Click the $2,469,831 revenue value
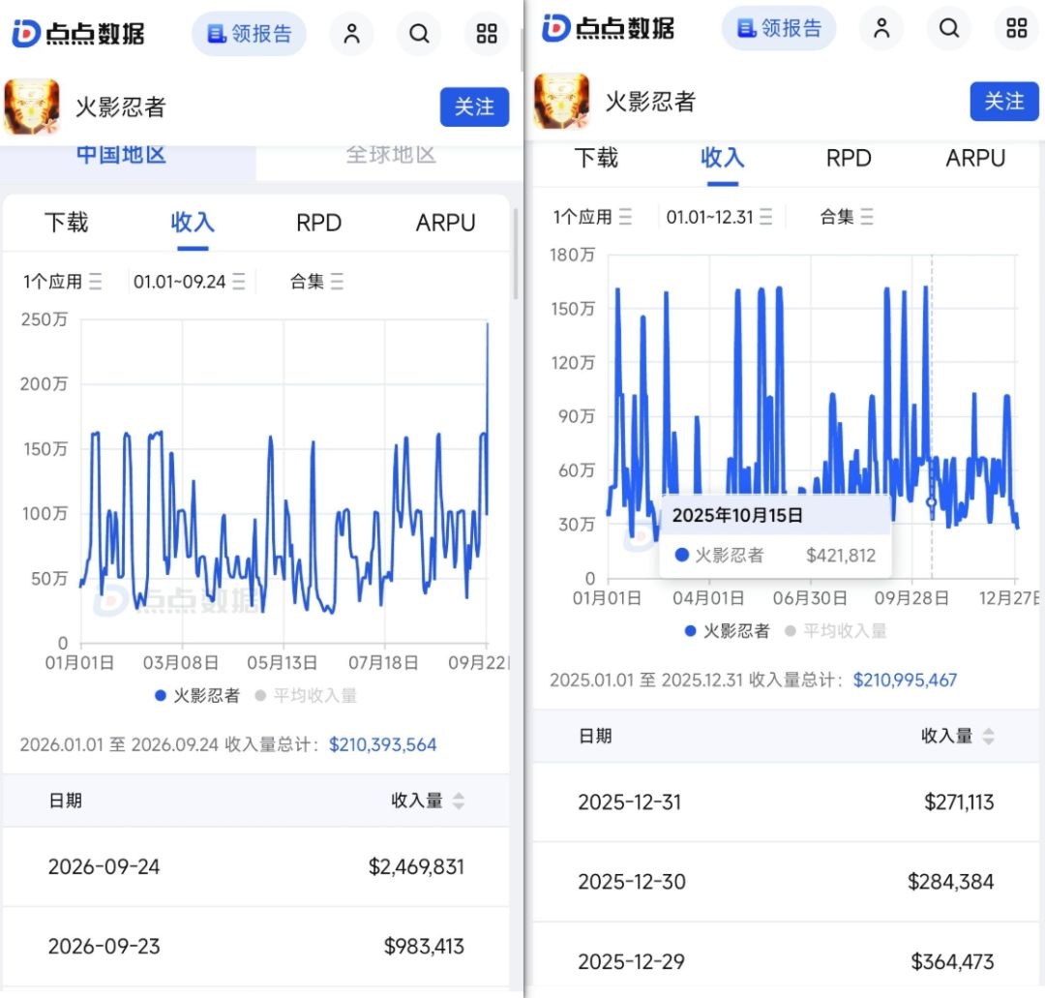 (416, 866)
